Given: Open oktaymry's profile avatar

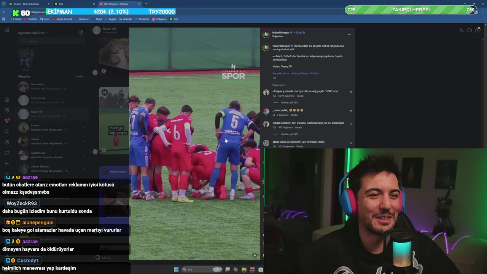Looking at the screenshot, I should 266,92.
